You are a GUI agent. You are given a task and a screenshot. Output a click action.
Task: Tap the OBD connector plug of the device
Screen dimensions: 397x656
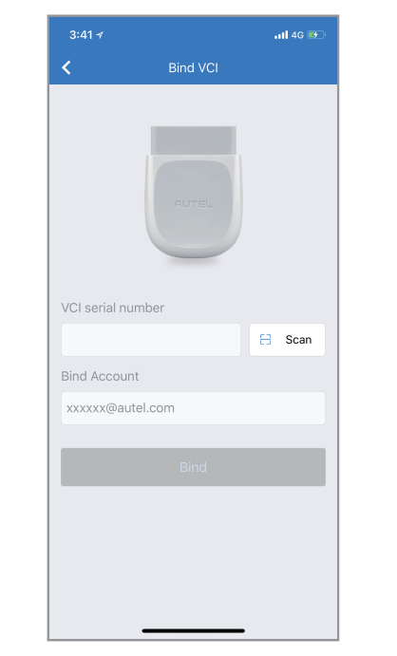[193, 141]
